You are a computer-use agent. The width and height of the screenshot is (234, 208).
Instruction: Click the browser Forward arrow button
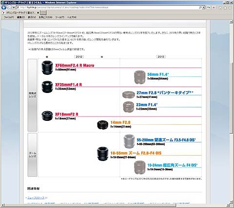(x=9, y=7)
